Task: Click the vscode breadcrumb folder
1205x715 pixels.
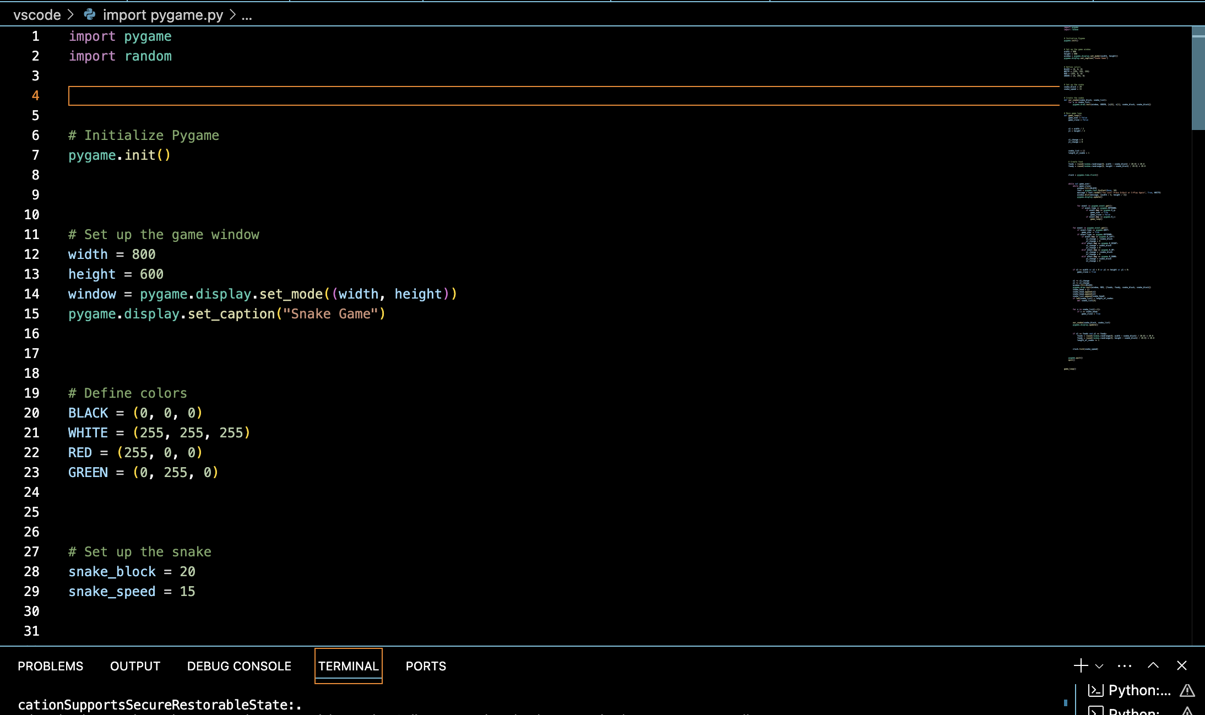Action: tap(37, 15)
